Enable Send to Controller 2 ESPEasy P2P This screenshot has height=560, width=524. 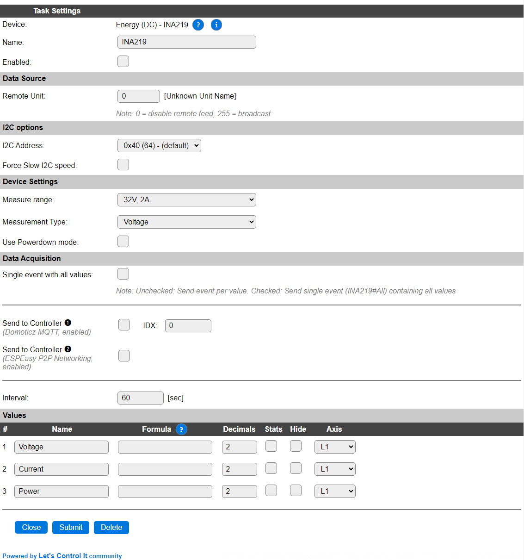(x=124, y=356)
